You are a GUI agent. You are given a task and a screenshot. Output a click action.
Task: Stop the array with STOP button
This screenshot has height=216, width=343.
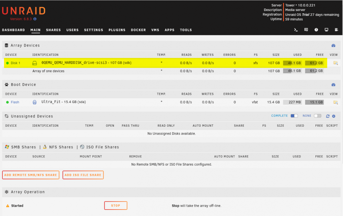pyautogui.click(x=116, y=205)
